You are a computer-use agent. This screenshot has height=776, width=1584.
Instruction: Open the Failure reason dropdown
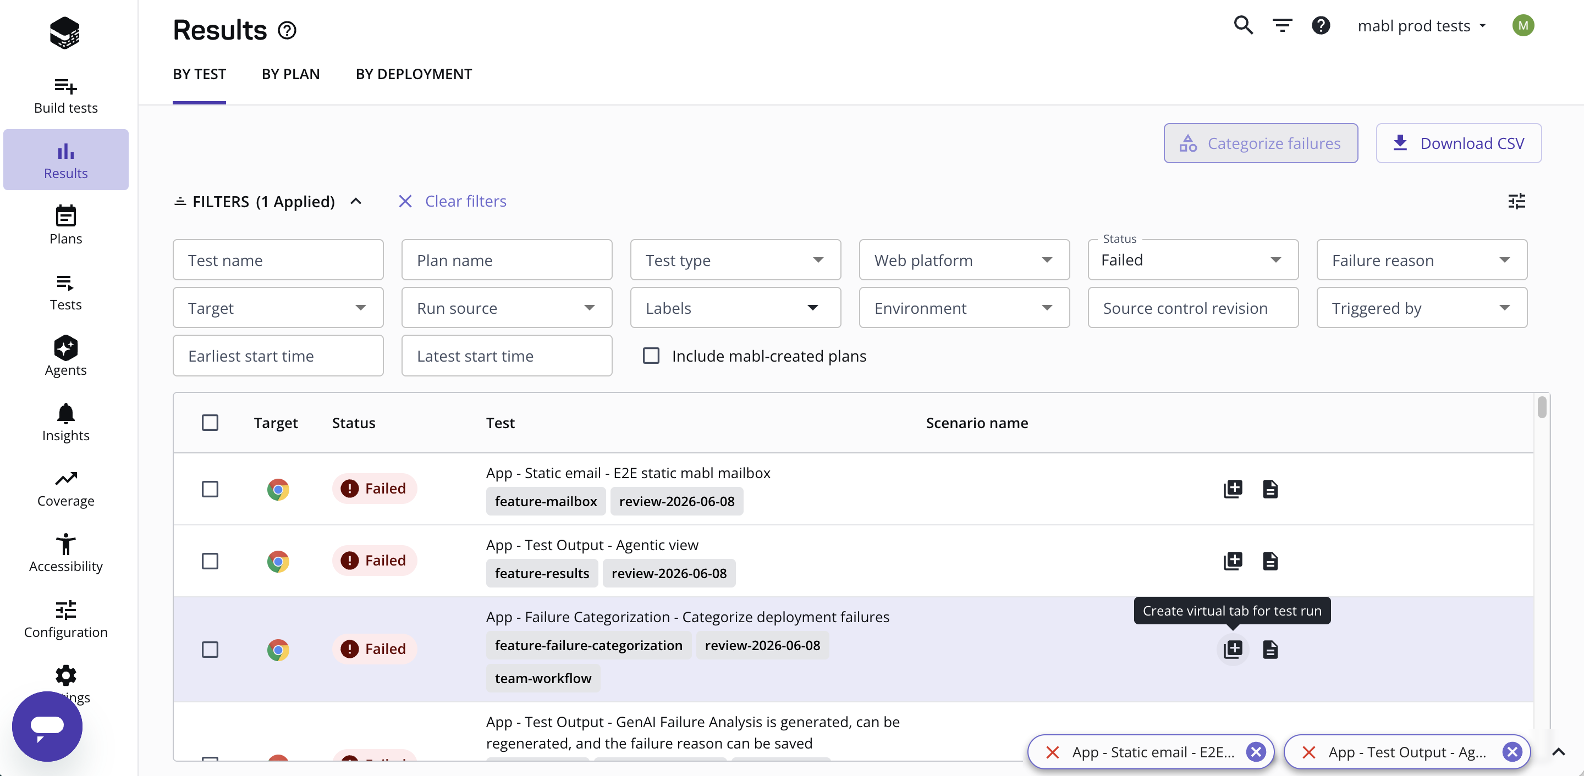click(x=1422, y=260)
